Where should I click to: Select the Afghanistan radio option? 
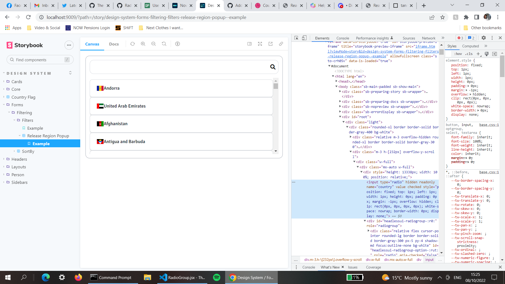point(181,124)
